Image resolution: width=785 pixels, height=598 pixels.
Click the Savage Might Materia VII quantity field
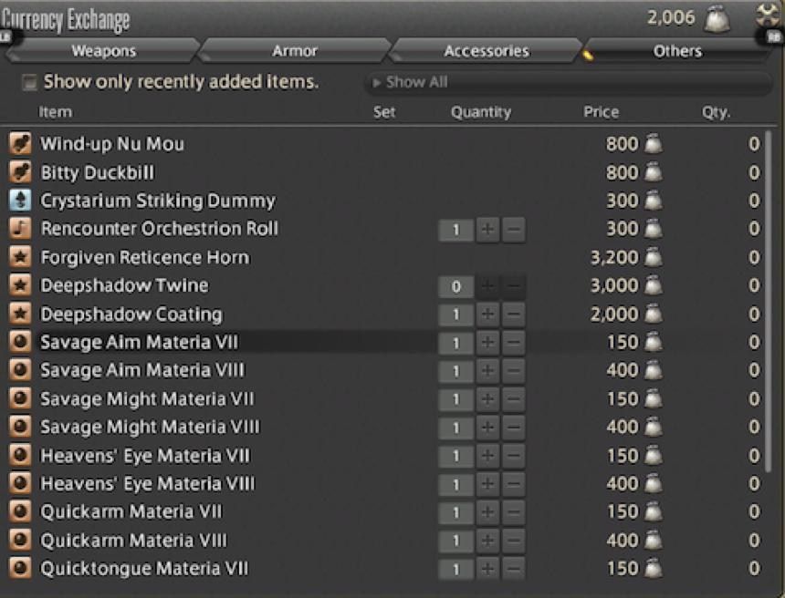click(456, 400)
